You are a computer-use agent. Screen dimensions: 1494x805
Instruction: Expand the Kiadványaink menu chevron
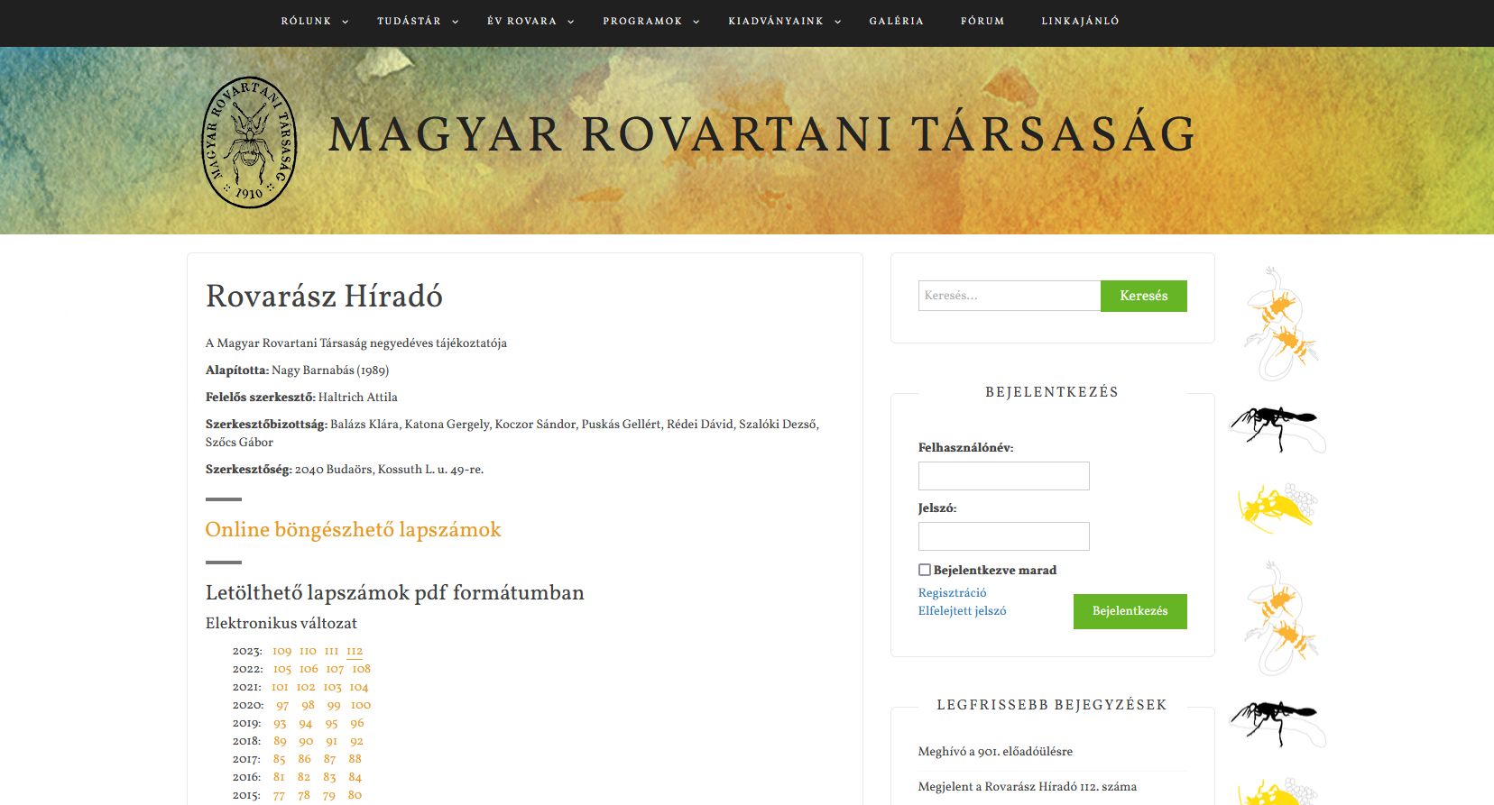[838, 22]
